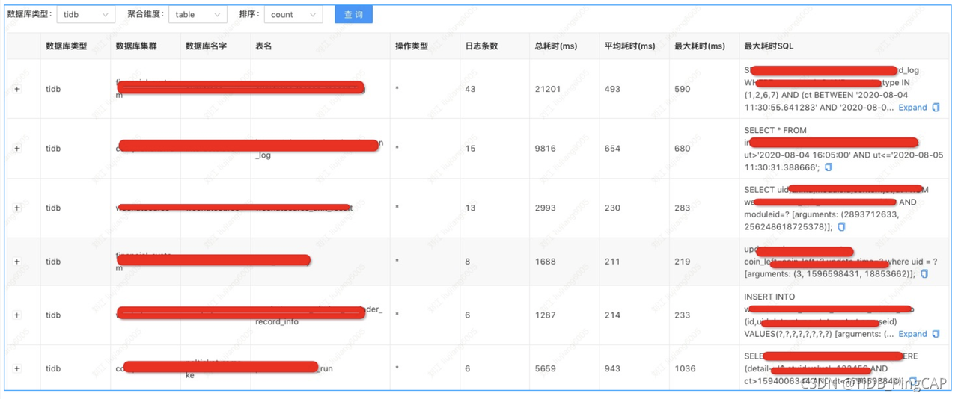Click the 最大耗时(ms) column header
Viewport: 958px width, 399px height.
pyautogui.click(x=700, y=46)
